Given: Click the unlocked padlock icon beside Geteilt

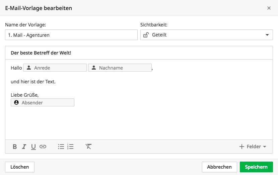Looking at the screenshot, I should click(x=146, y=35).
